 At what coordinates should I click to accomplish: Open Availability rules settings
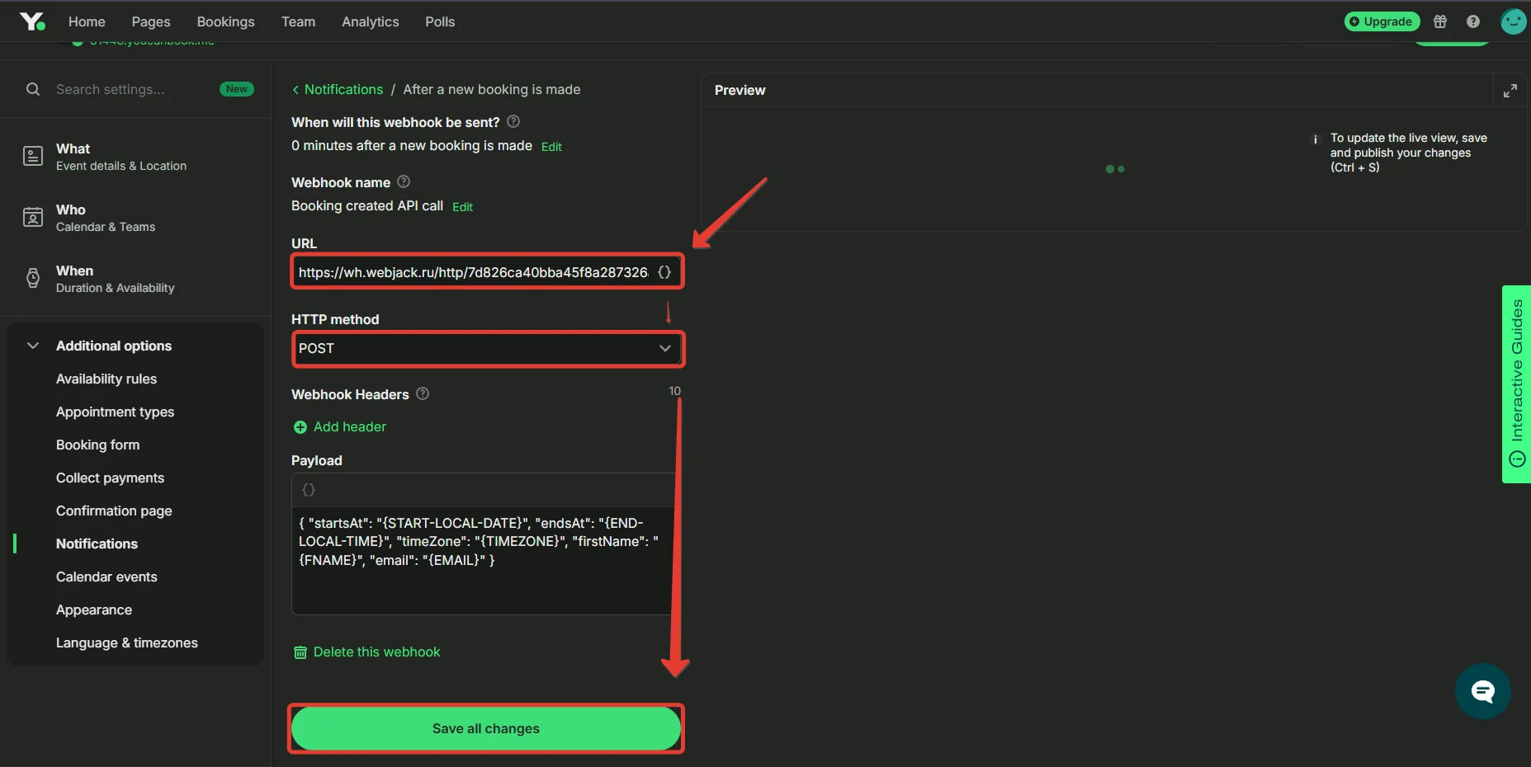(x=106, y=379)
